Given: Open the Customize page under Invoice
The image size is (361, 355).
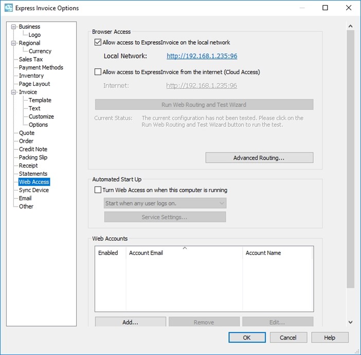Looking at the screenshot, I should (41, 117).
